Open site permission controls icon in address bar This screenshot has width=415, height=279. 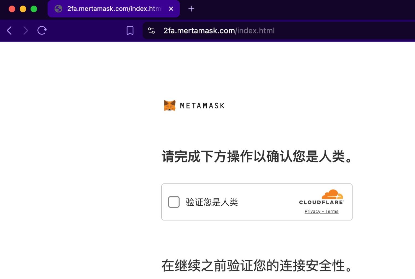151,31
